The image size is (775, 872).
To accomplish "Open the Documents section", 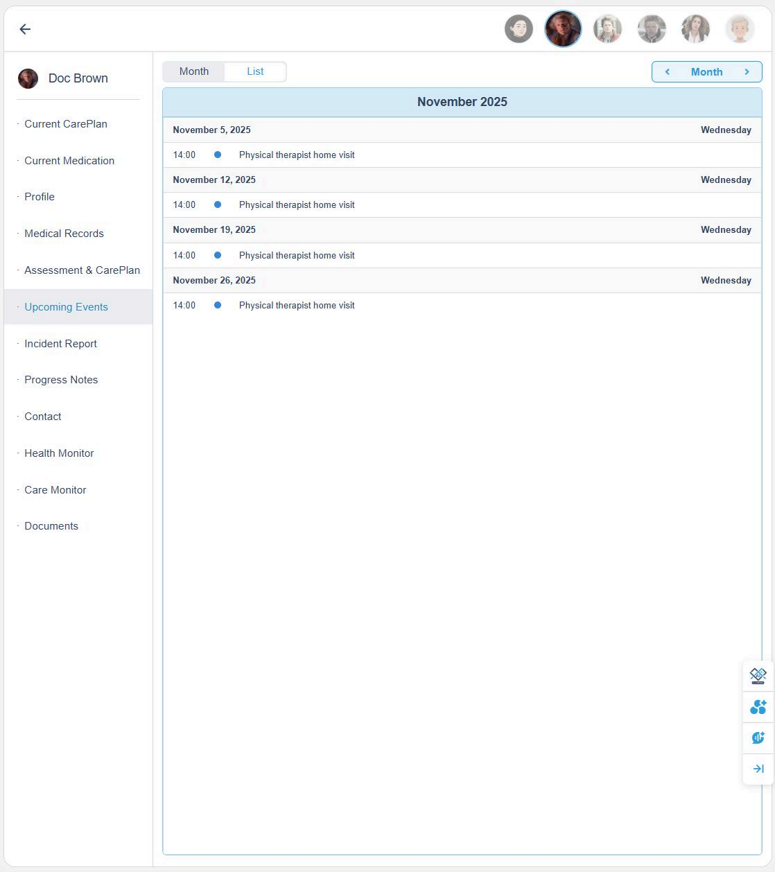I will point(51,526).
